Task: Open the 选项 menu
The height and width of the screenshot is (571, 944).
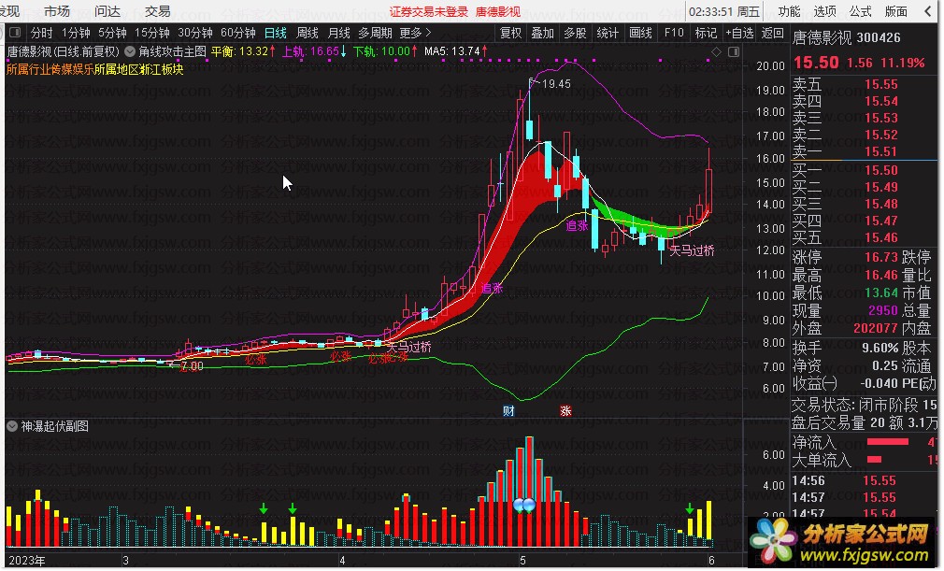Action: pos(824,11)
